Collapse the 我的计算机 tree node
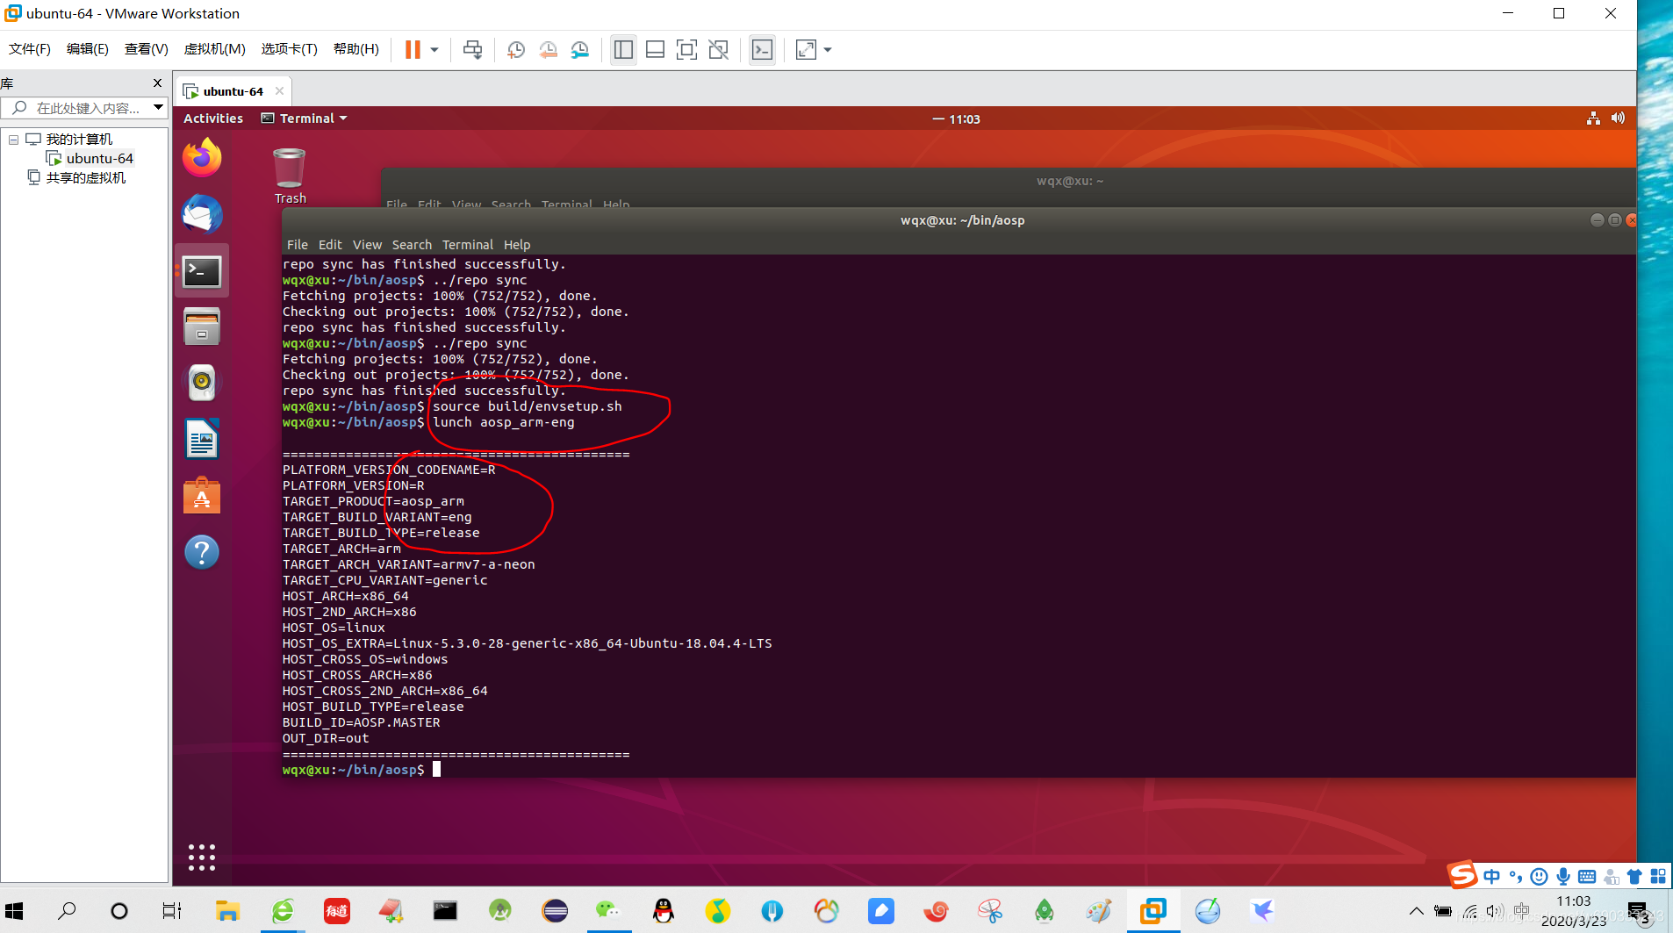The width and height of the screenshot is (1673, 933). [x=13, y=140]
